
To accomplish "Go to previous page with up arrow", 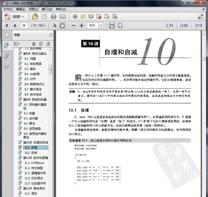I will tap(7, 25).
